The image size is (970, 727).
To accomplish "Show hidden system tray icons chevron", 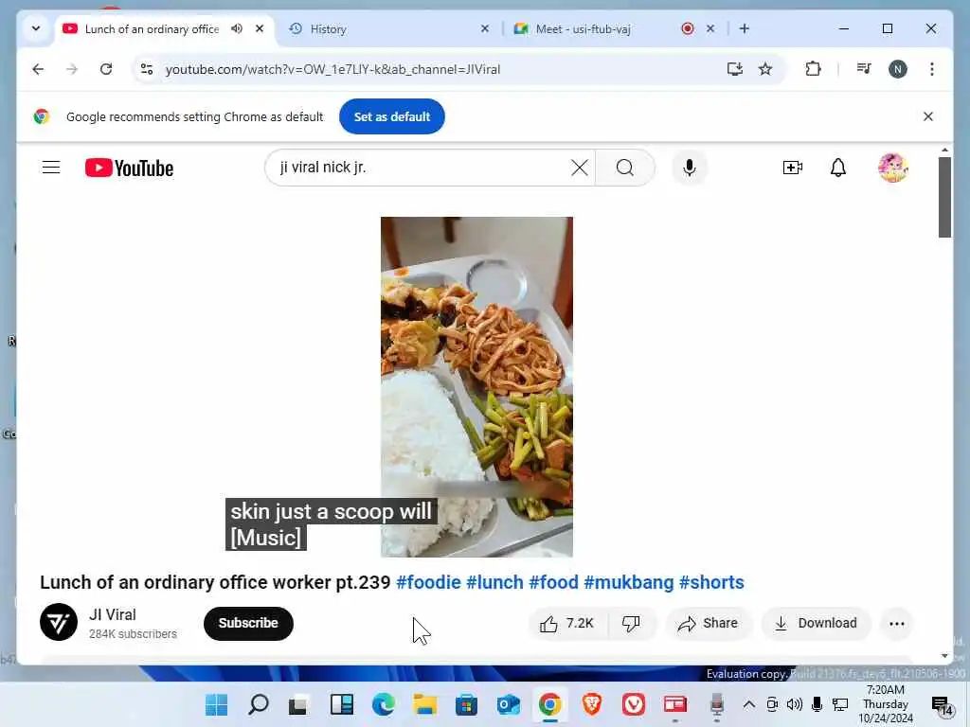I will [x=748, y=704].
